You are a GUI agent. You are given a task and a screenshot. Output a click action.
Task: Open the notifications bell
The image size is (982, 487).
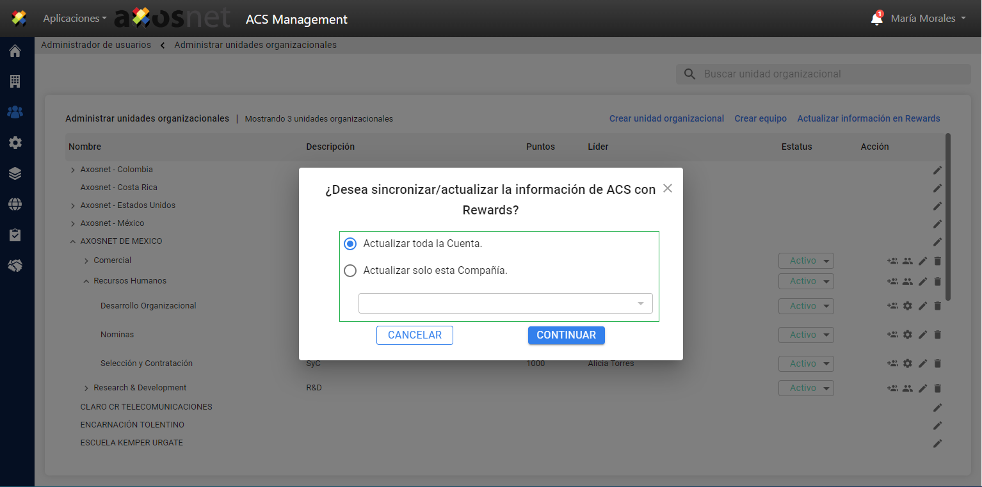tap(876, 19)
